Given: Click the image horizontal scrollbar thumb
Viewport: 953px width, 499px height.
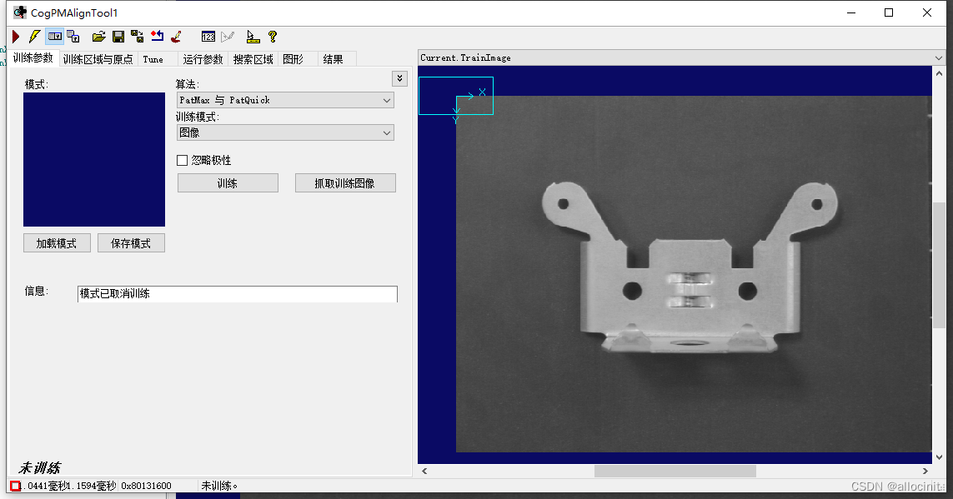Looking at the screenshot, I should [x=675, y=471].
